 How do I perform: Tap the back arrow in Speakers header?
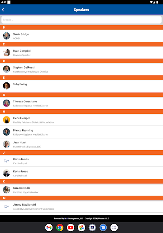pos(3,10)
